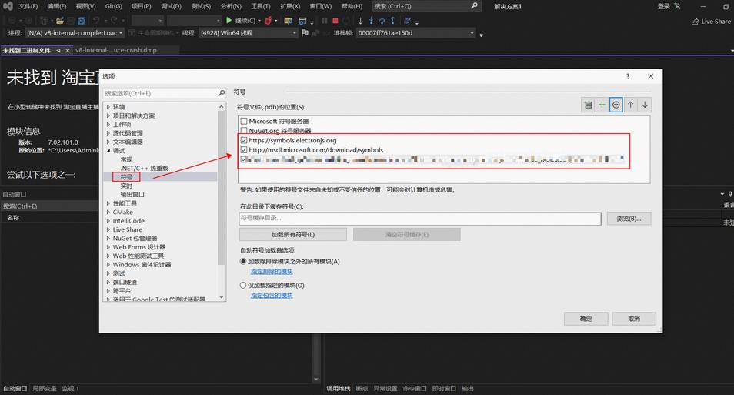Image resolution: width=734 pixels, height=395 pixels.
Task: Select 加载除排除模块之外的所有模块 radio button
Action: [243, 262]
